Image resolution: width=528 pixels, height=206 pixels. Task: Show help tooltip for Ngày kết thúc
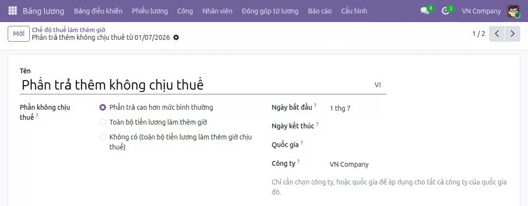point(317,124)
